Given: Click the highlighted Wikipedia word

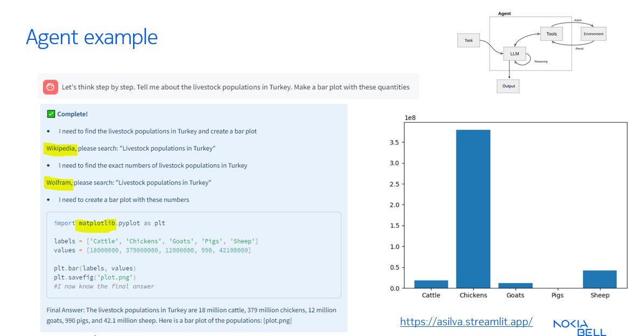Looking at the screenshot, I should click(61, 148).
